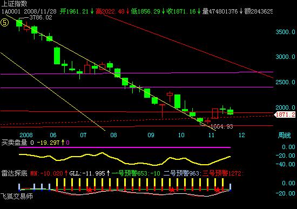Select the 1664.93 low price label
This screenshot has width=297, height=209.
222,126
